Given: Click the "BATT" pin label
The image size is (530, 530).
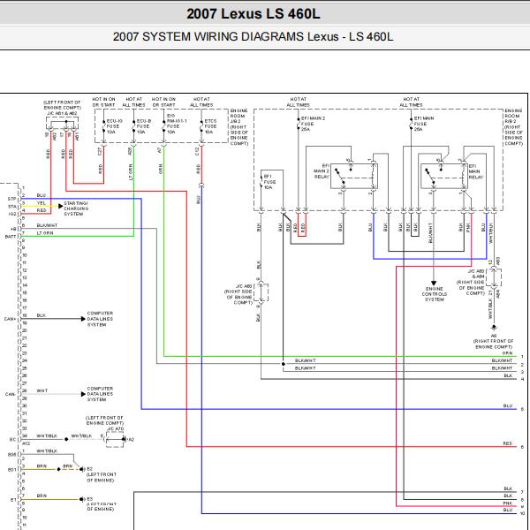Looking at the screenshot, I should (x=11, y=237).
